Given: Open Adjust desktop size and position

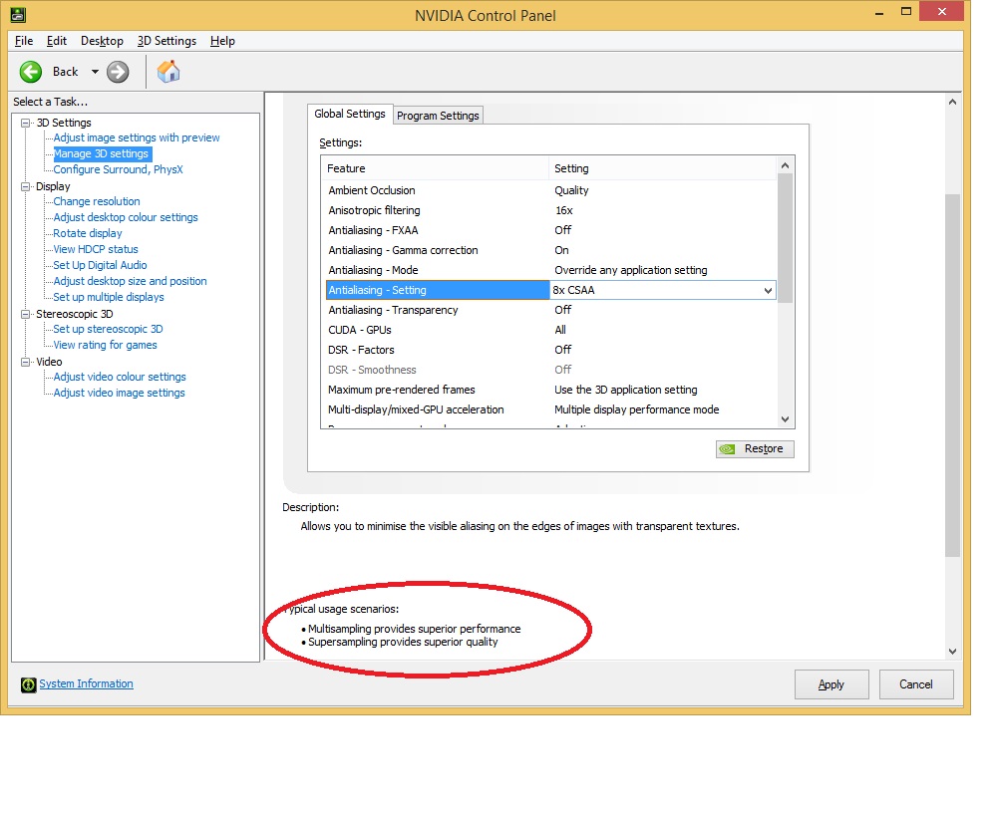Looking at the screenshot, I should tap(131, 281).
